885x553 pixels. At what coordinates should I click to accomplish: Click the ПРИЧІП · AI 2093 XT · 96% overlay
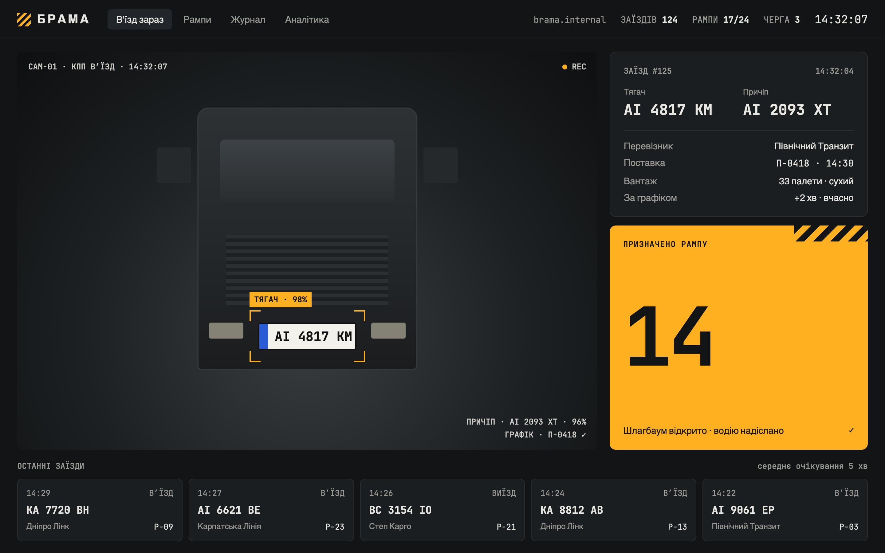526,422
